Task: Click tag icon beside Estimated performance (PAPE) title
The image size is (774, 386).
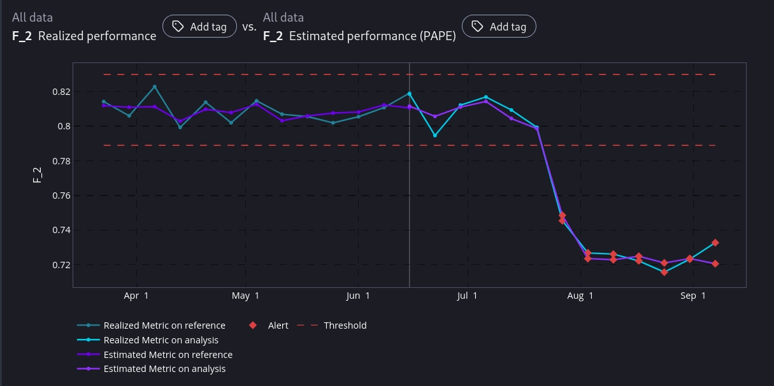Action: (x=477, y=27)
